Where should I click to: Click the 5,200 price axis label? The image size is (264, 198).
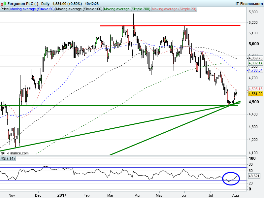click(253, 22)
